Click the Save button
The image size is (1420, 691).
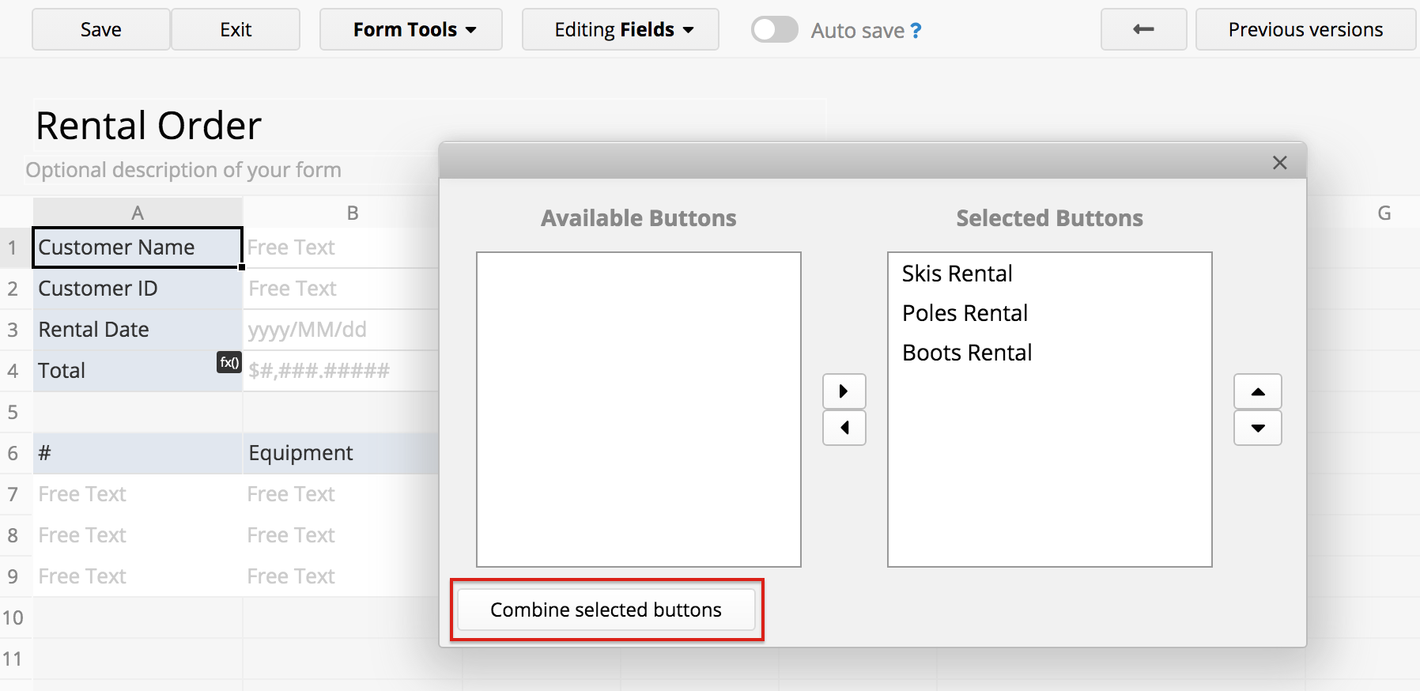pos(100,30)
